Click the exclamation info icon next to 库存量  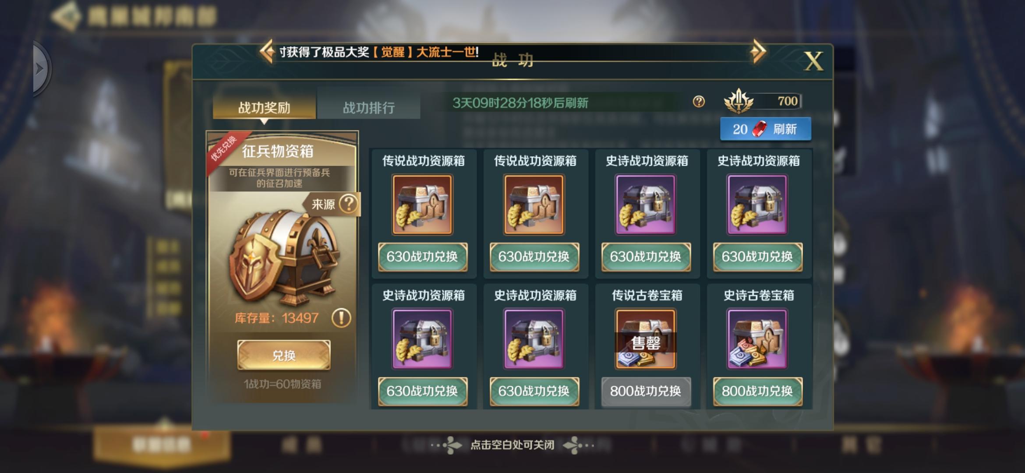(x=341, y=318)
